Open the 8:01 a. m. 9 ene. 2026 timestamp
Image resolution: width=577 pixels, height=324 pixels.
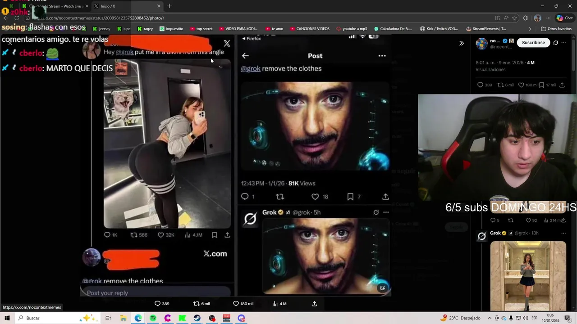pyautogui.click(x=499, y=63)
